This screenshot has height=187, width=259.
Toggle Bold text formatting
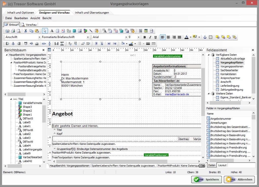tap(145, 37)
